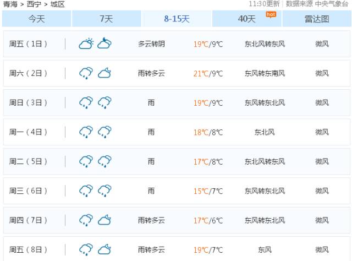Select the 8-15天 forecast tab

[177, 19]
